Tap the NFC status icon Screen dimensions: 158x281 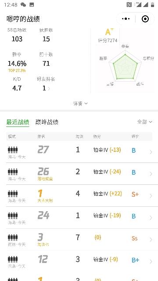tap(129, 5)
